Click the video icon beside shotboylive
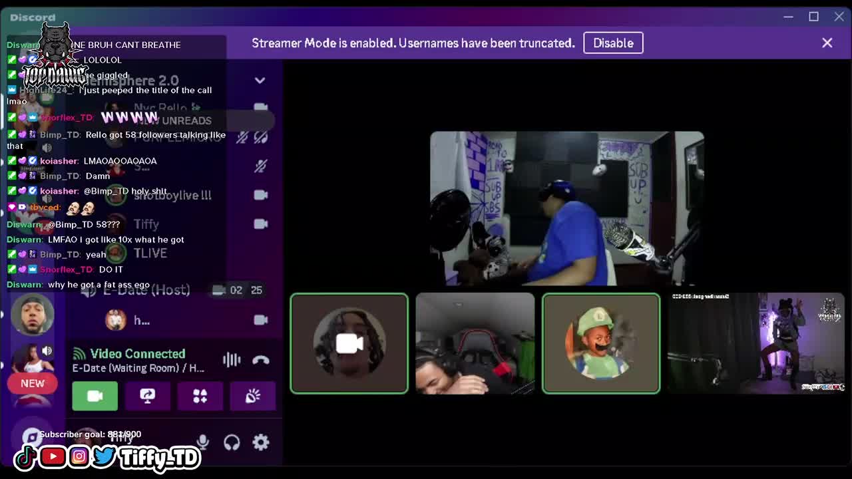 260,195
